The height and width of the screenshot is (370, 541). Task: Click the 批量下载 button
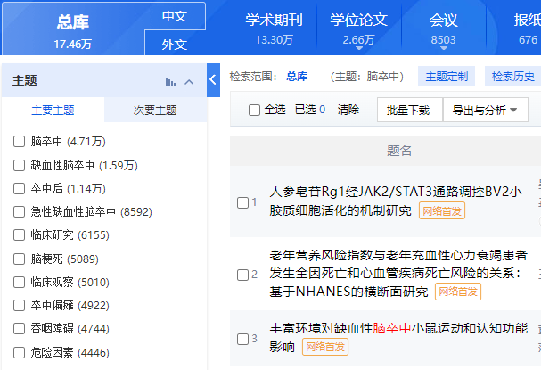(x=410, y=110)
